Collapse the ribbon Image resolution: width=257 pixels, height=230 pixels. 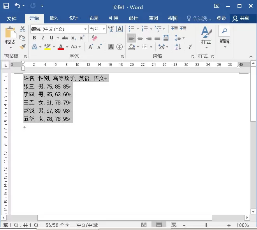pos(251,57)
